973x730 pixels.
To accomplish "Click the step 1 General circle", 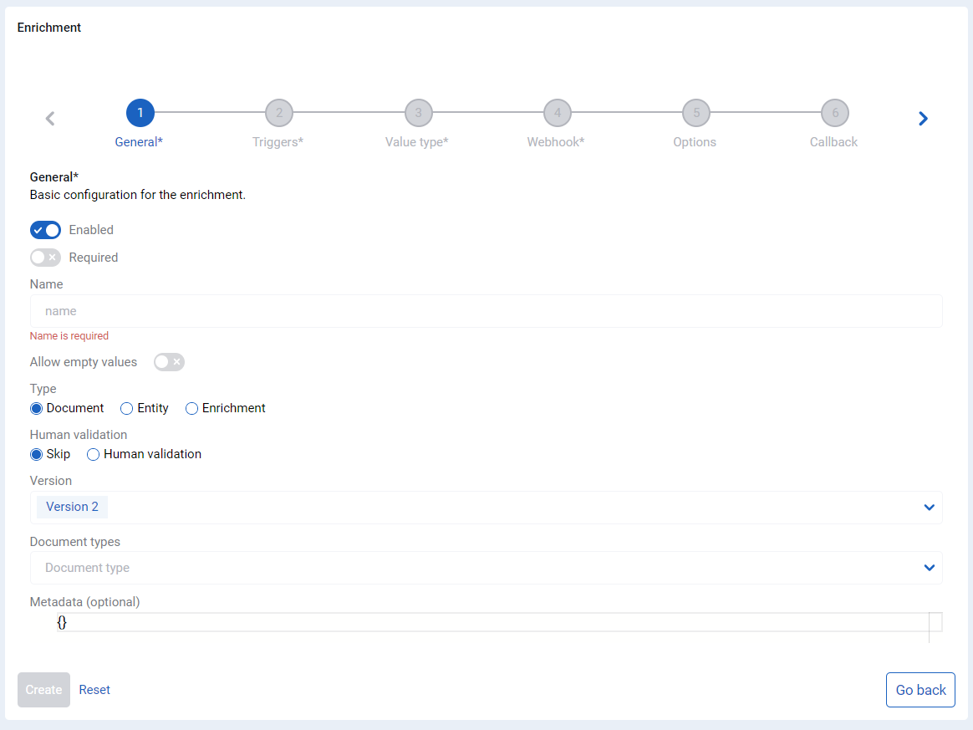I will [140, 113].
